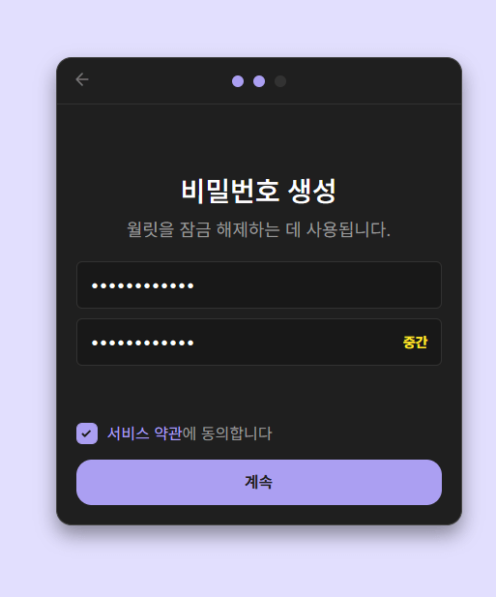The width and height of the screenshot is (496, 597).
Task: Open the 서비스 약관 terms link
Action: click(x=144, y=433)
